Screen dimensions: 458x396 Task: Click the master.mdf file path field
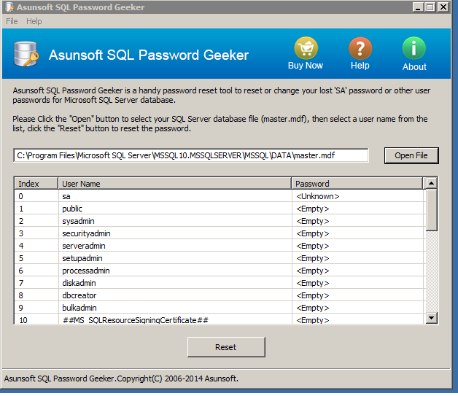pyautogui.click(x=191, y=155)
